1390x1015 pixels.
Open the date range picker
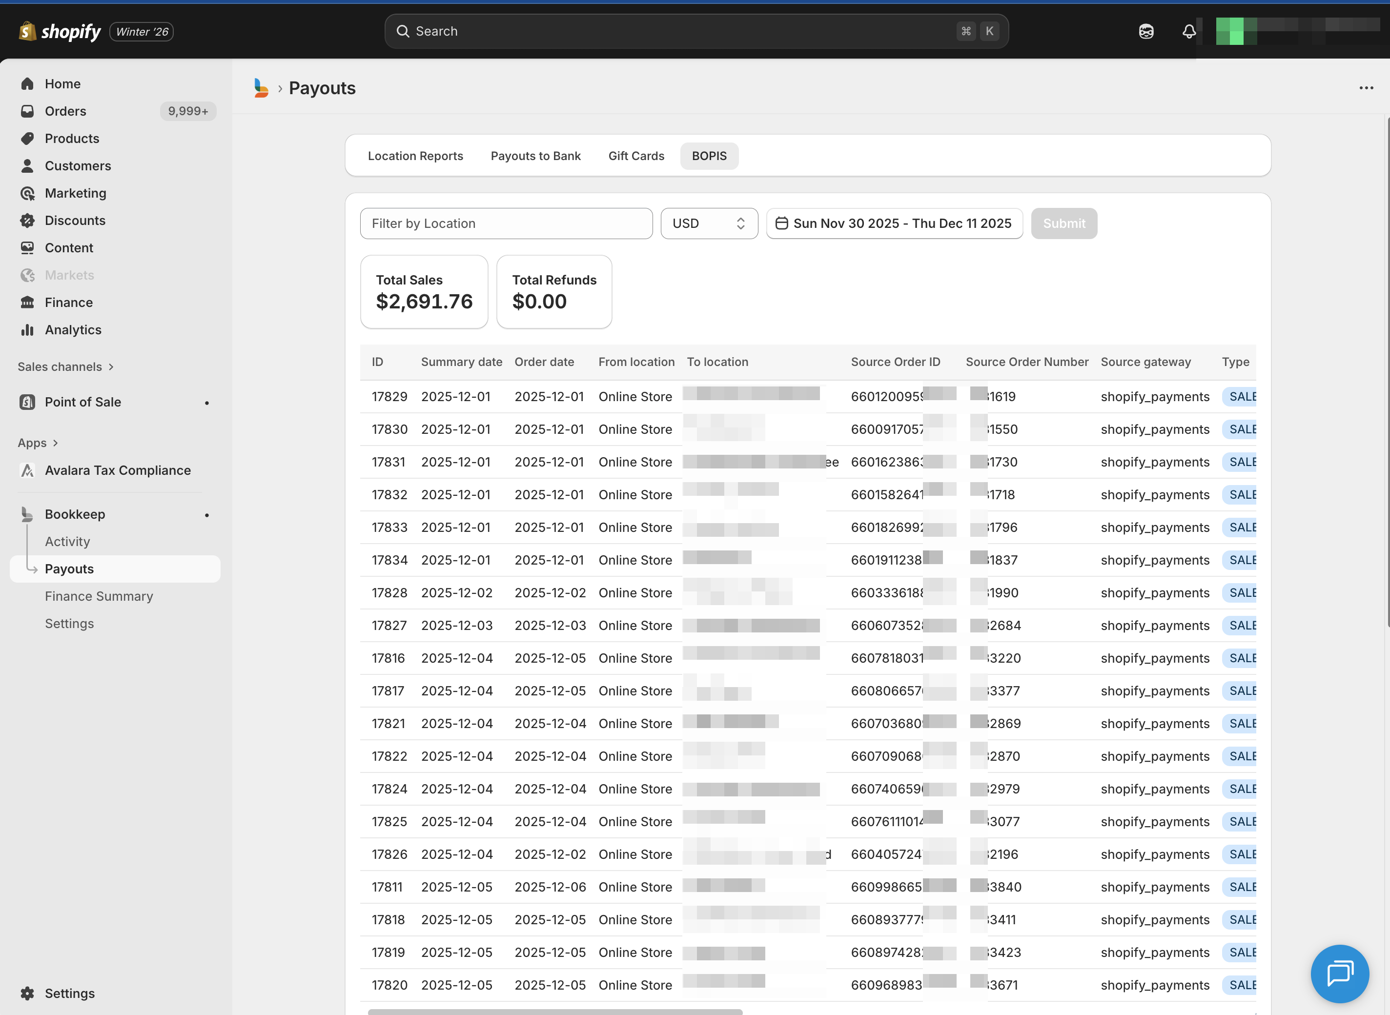[894, 223]
